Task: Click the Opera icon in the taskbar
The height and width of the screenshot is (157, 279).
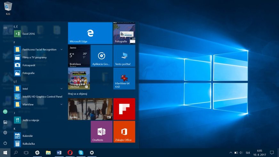Action: pyautogui.click(x=70, y=153)
